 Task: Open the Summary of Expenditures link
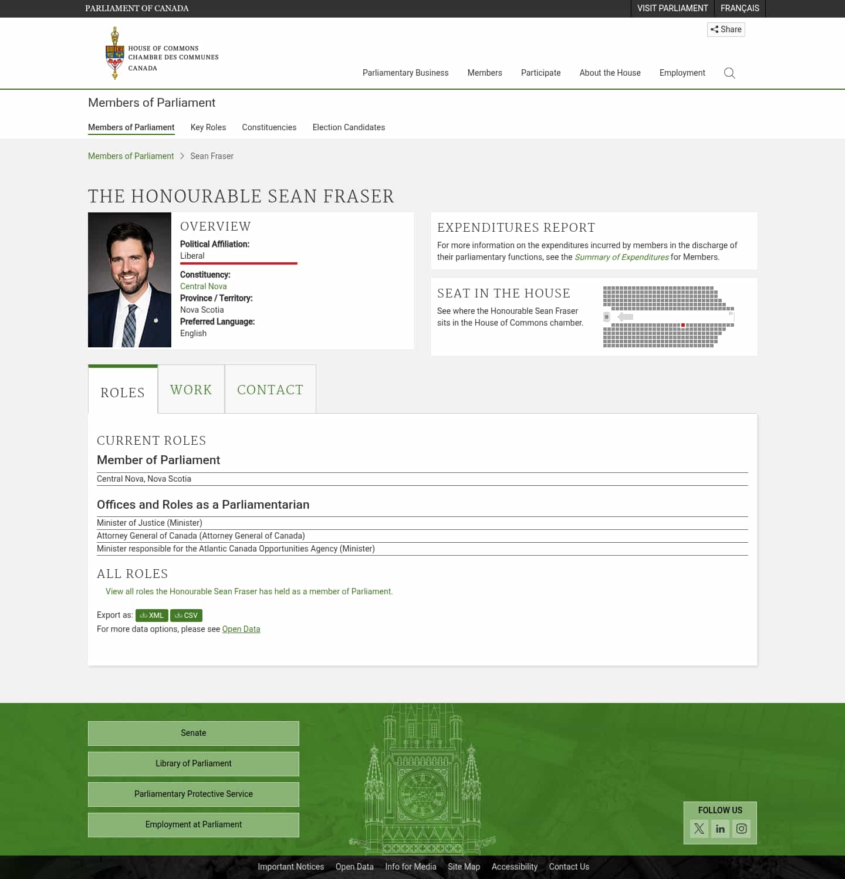point(621,257)
